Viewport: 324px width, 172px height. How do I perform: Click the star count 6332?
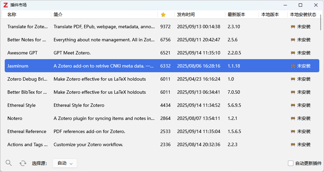[x=165, y=66]
